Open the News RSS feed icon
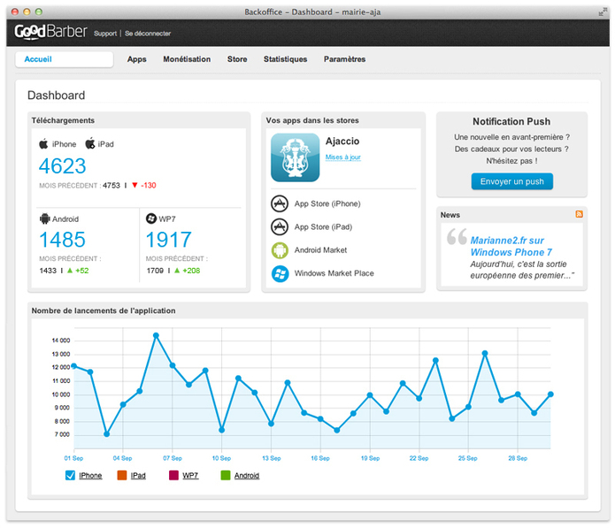This screenshot has width=615, height=528. [579, 215]
